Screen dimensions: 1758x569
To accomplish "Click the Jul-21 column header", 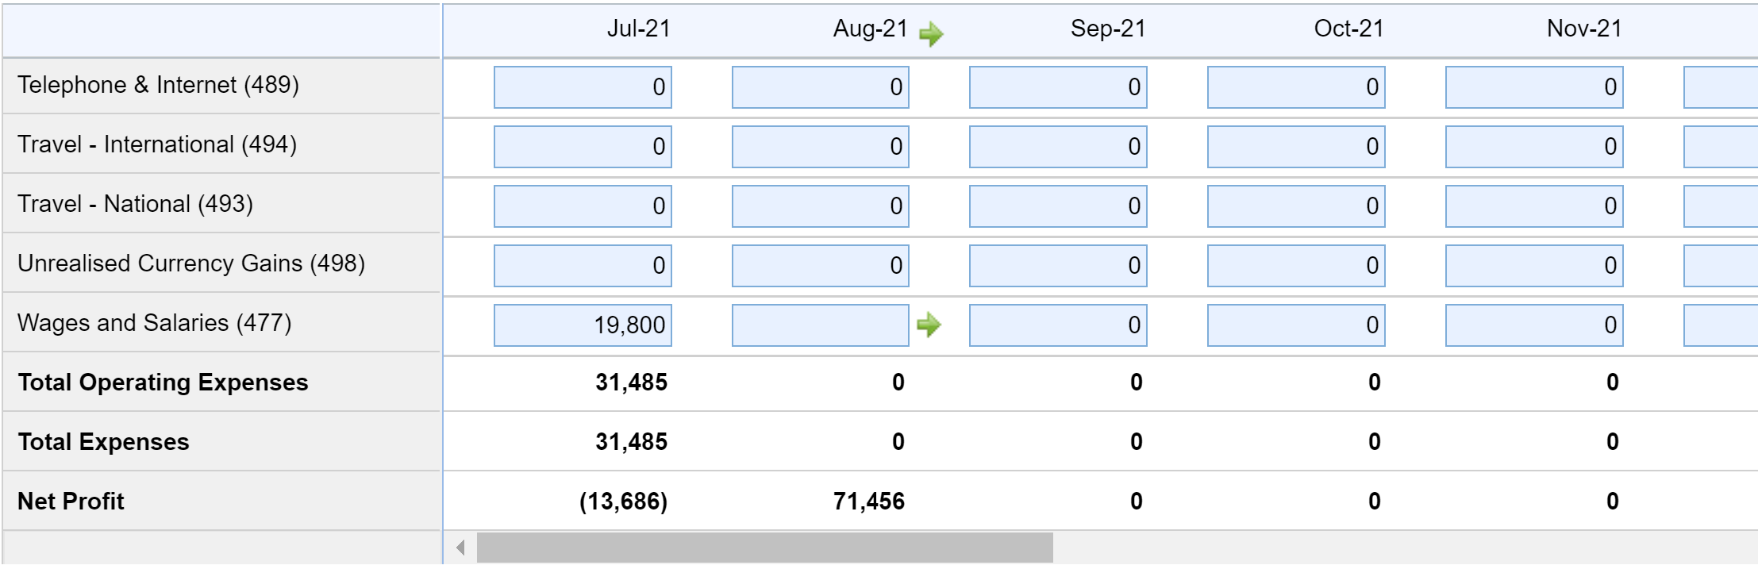I will 637,29.
